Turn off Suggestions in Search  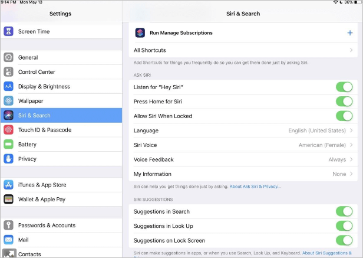[344, 211]
